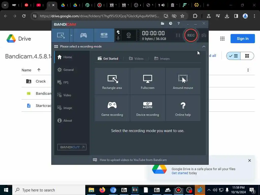
Task: Select screen recording mode in Bandicam toolbar
Action: coord(61,35)
